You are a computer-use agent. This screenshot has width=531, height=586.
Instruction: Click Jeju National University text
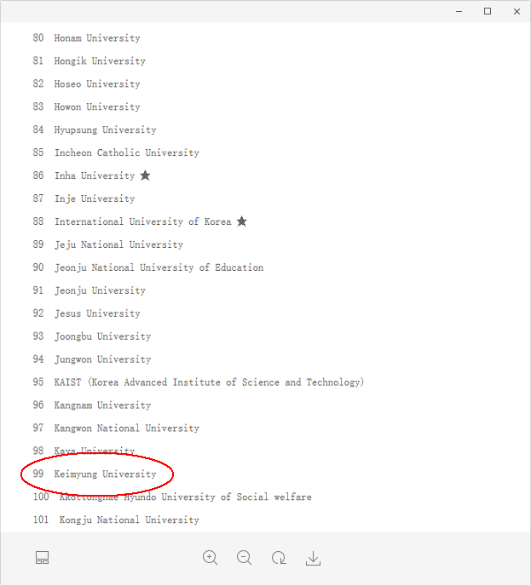coord(118,244)
